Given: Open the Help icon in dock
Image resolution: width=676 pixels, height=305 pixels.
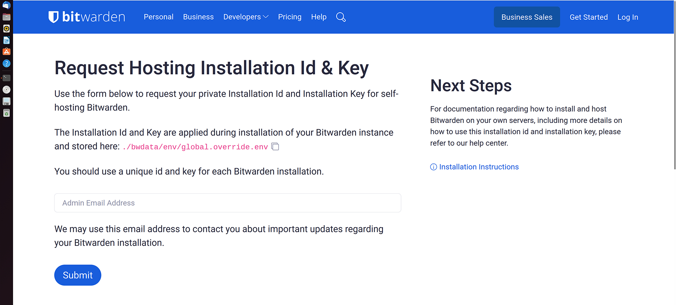Looking at the screenshot, I should click(6, 63).
